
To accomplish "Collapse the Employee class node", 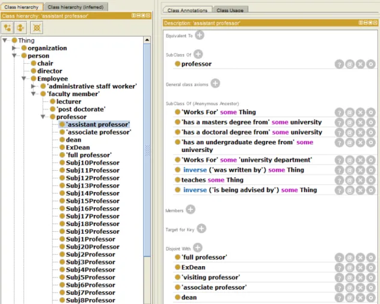I will (24, 79).
